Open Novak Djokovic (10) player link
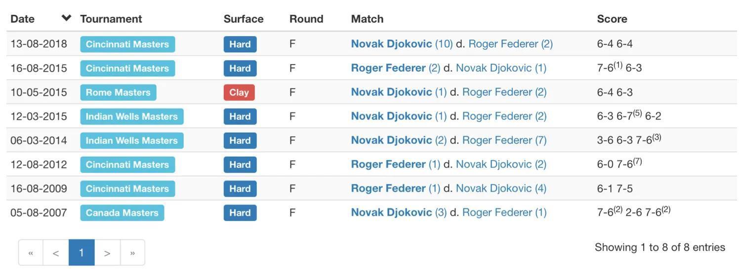The image size is (741, 273). point(402,44)
